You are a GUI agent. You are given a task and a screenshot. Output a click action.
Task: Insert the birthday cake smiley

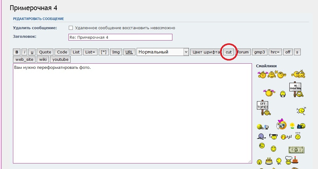point(269,160)
